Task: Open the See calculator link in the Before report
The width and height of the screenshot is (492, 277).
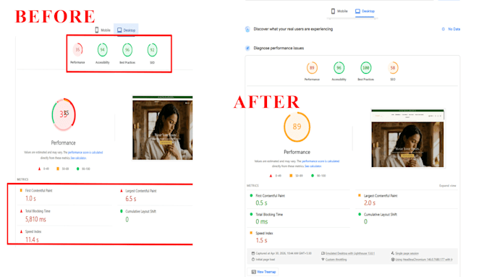Action: [78, 158]
